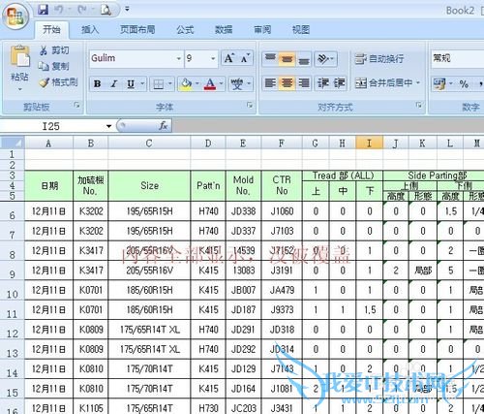
Task: Center cell text horizontally
Action: click(287, 83)
